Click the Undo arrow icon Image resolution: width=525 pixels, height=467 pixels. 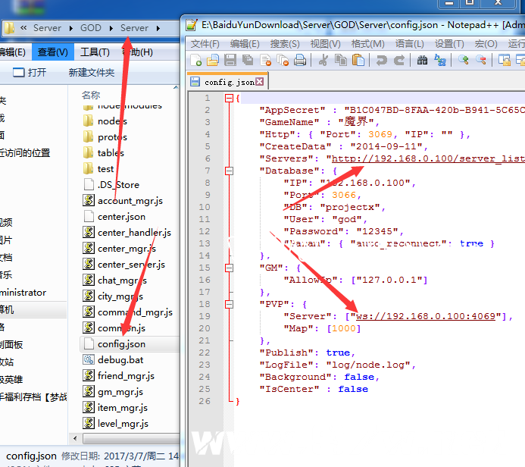[x=381, y=61]
